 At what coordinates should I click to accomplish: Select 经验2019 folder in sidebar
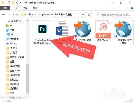[13, 71]
